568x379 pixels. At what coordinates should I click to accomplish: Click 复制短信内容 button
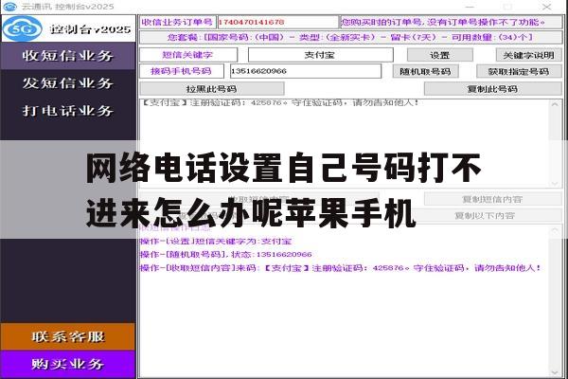coord(492,199)
